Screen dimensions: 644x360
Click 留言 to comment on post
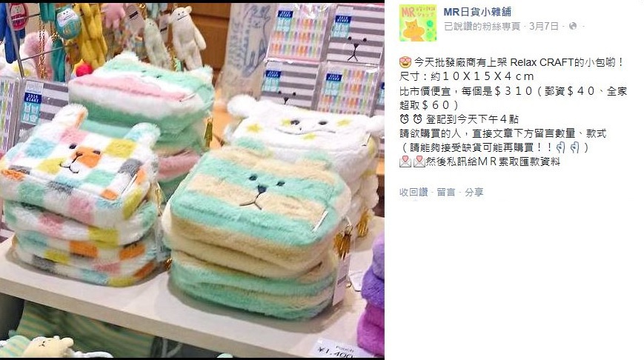point(446,192)
